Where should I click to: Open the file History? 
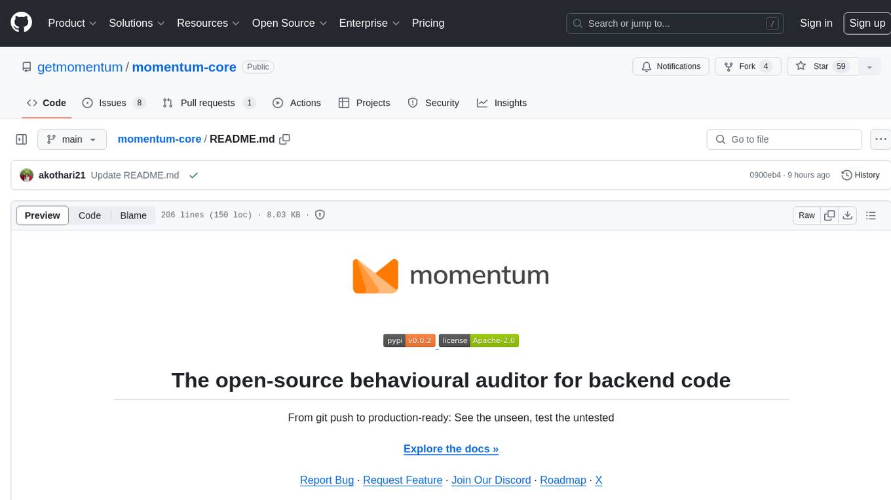click(860, 175)
